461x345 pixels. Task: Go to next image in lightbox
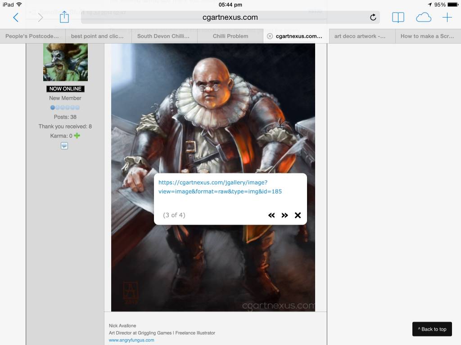point(285,215)
